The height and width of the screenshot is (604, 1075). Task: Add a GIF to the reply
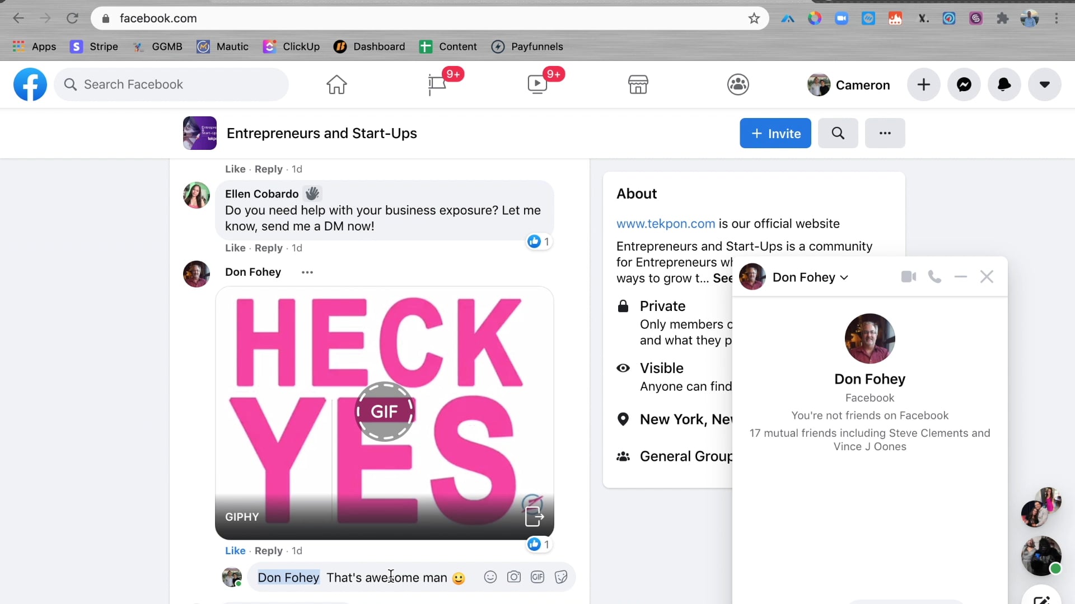tap(537, 577)
